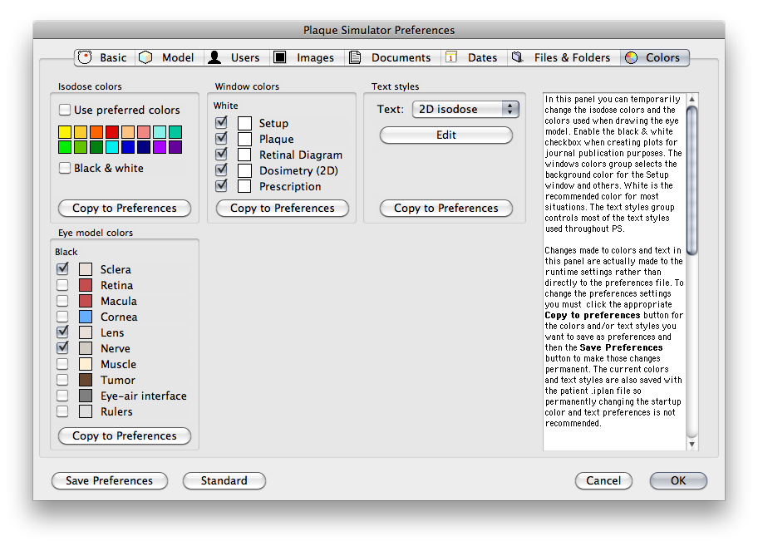Check the black Eye-air interface checkbox
Viewport: 758px width, 546px height.
click(x=62, y=396)
